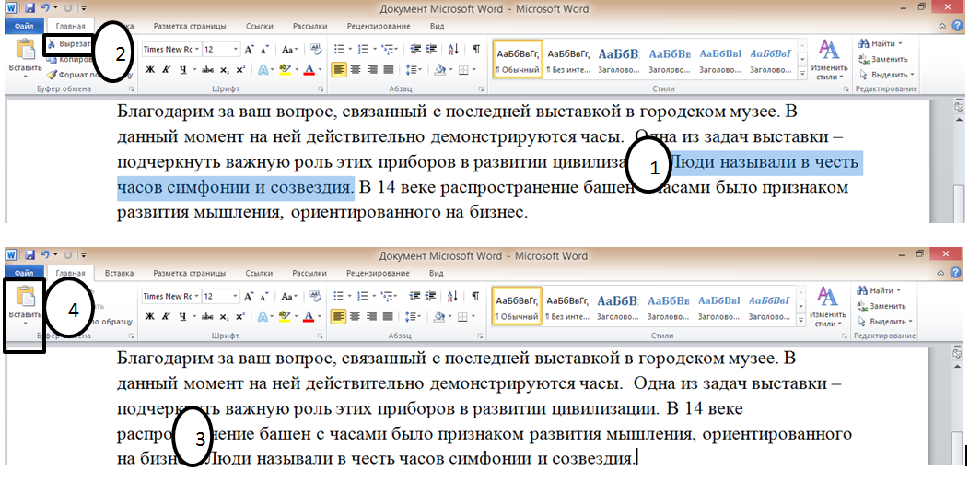
Task: Sort text (А-Я icon) in the lower window
Action: click(453, 296)
